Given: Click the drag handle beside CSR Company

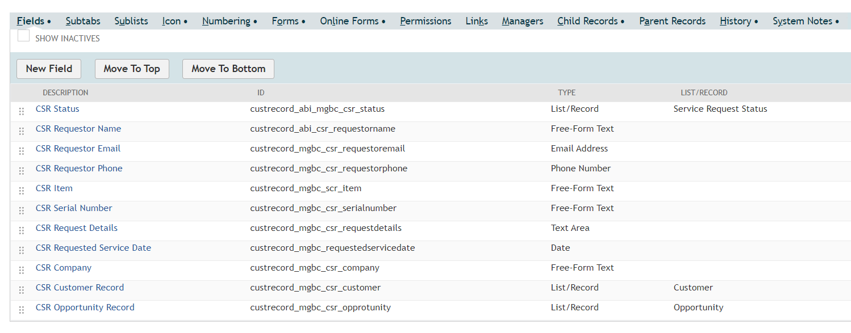Looking at the screenshot, I should (22, 270).
